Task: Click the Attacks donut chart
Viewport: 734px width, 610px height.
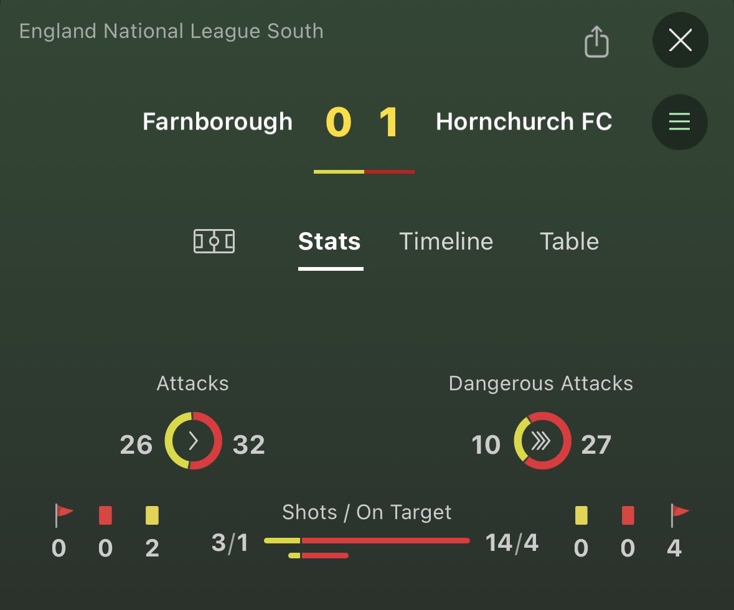Action: pyautogui.click(x=193, y=441)
